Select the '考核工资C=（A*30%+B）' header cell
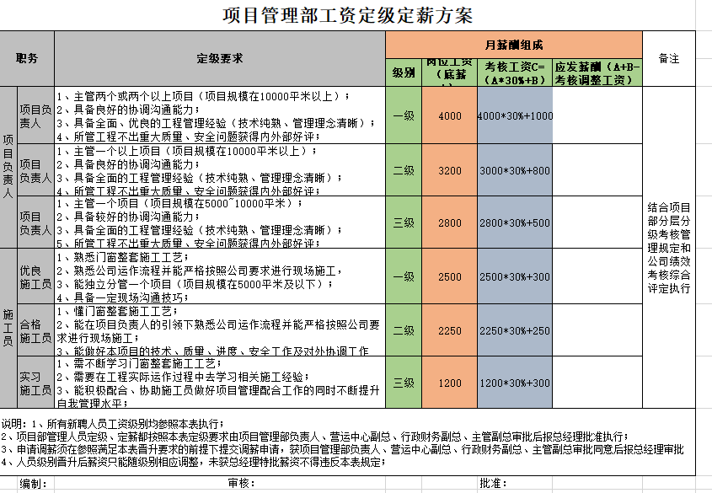Viewport: 712px width, 493px height. click(515, 72)
